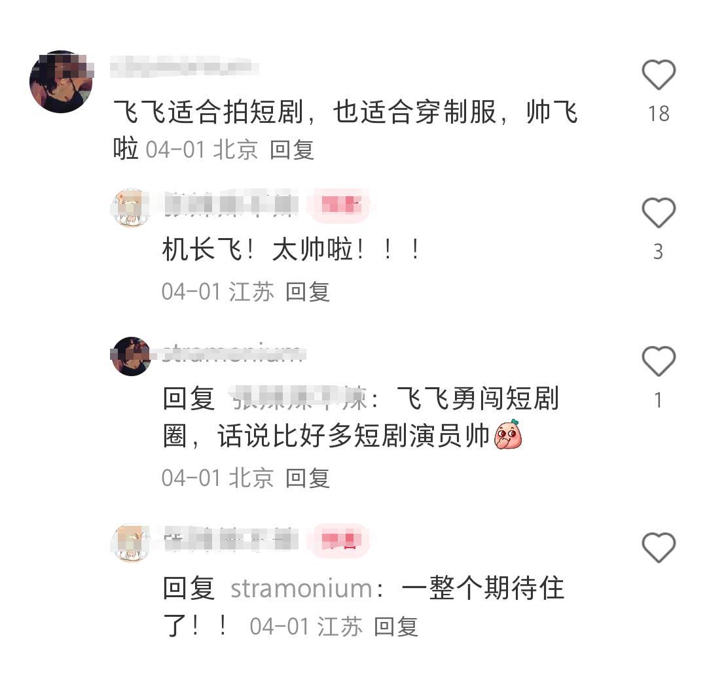707x694 pixels.
Task: Open blurred username of the top commenter
Action: click(x=185, y=66)
